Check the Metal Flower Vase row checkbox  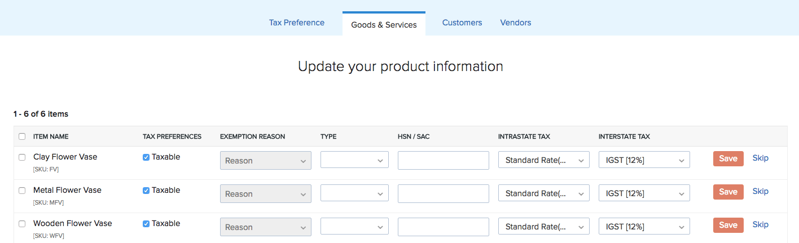click(x=22, y=191)
